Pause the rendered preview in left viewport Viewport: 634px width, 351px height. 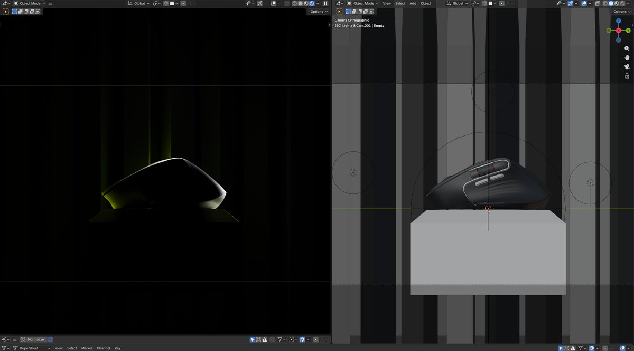[x=325, y=3]
